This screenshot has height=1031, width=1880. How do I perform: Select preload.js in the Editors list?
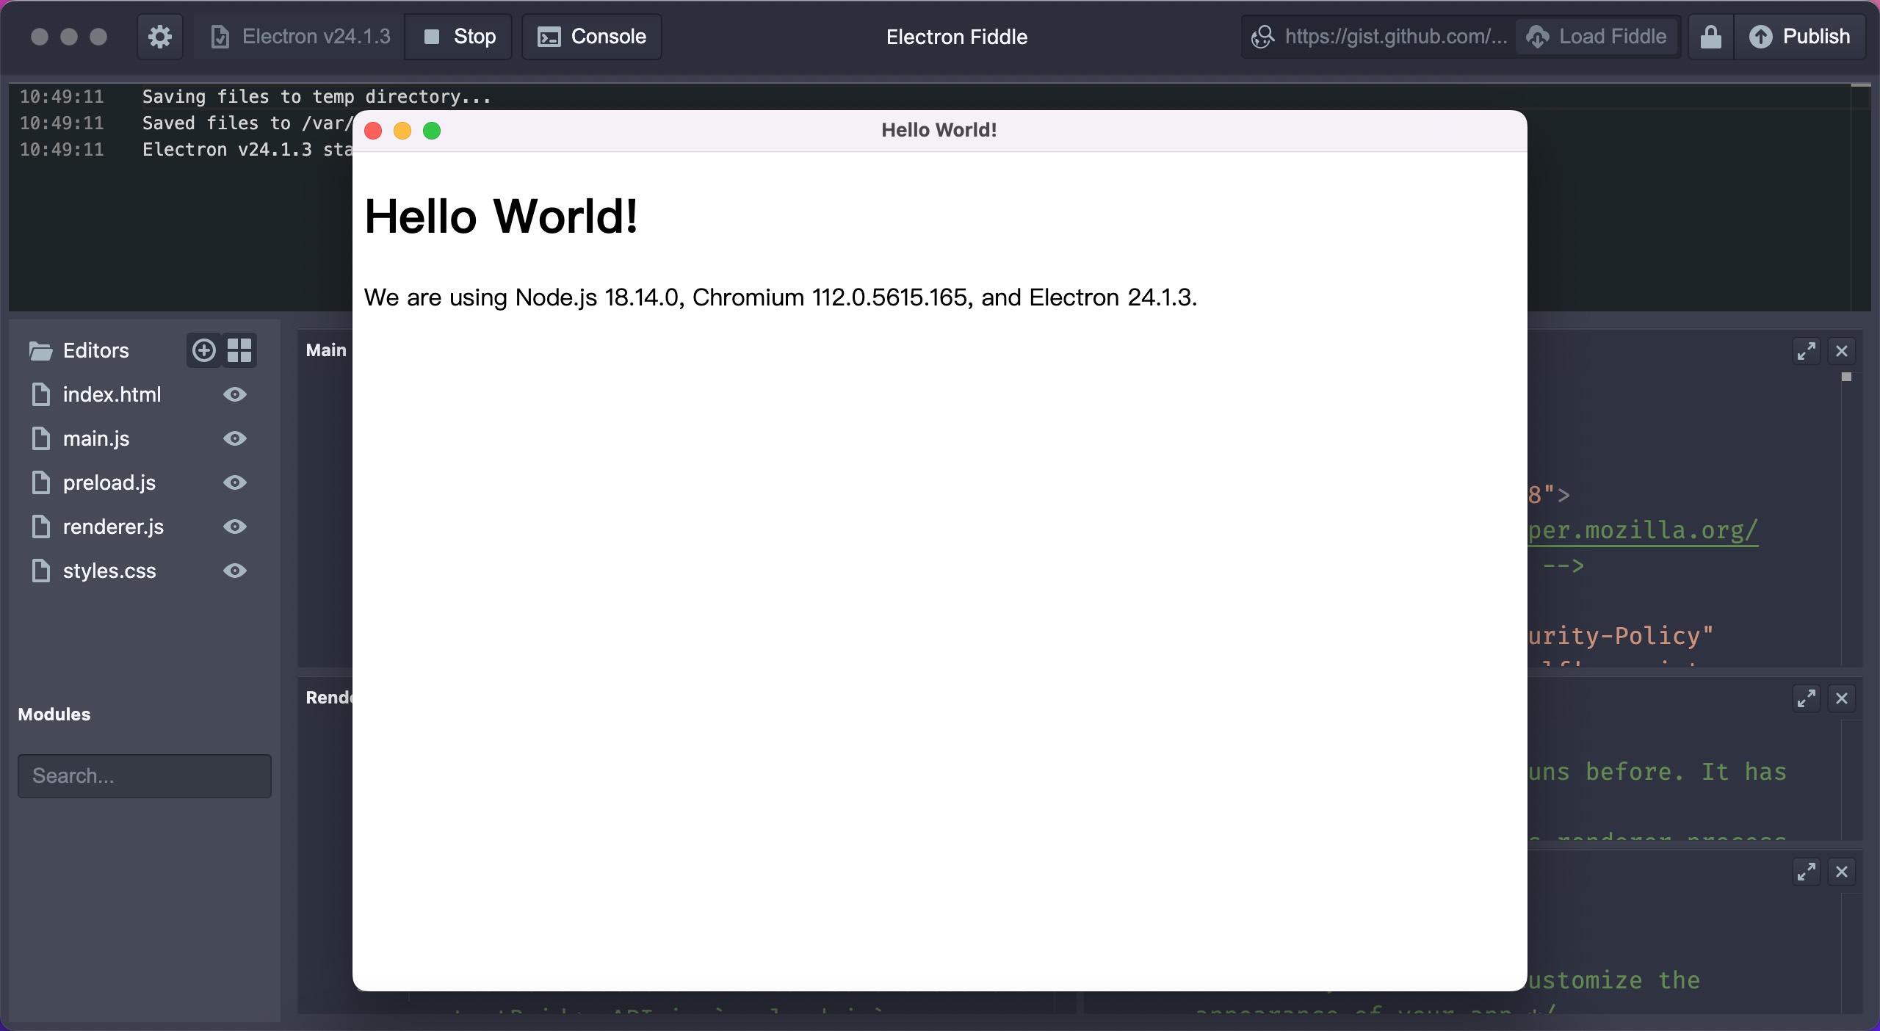(x=109, y=482)
